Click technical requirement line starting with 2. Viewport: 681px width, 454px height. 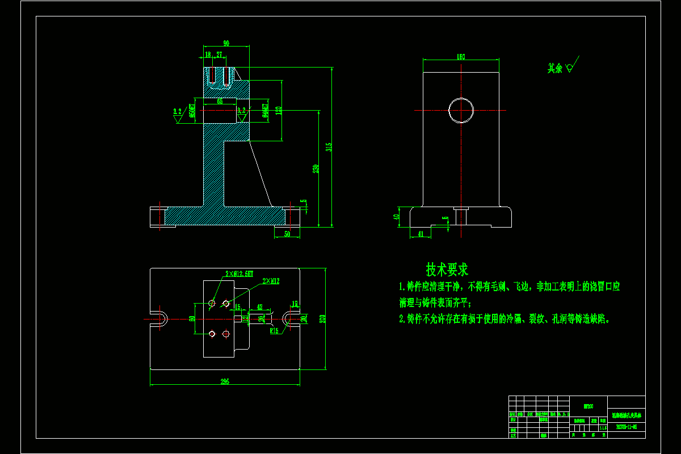pos(505,319)
